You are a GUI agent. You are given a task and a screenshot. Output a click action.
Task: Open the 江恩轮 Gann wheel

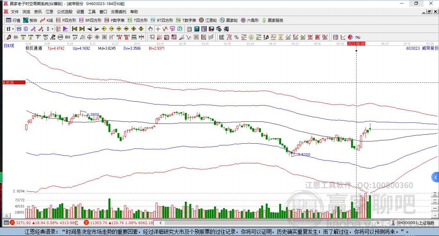(x=208, y=20)
